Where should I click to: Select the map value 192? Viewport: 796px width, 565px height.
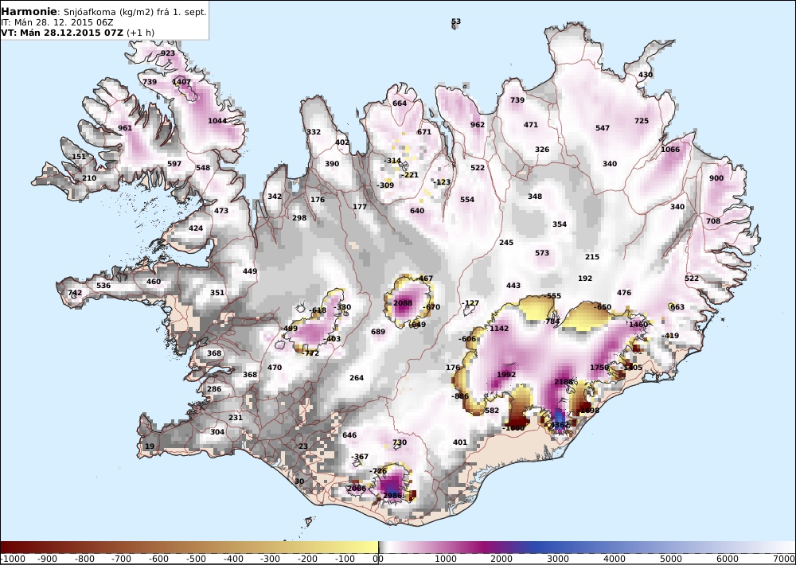pos(585,279)
